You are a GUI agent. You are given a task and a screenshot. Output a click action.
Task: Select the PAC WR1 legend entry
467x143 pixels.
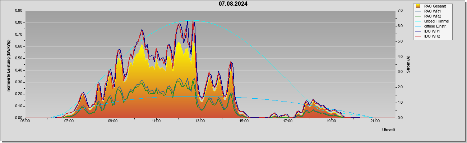432,11
